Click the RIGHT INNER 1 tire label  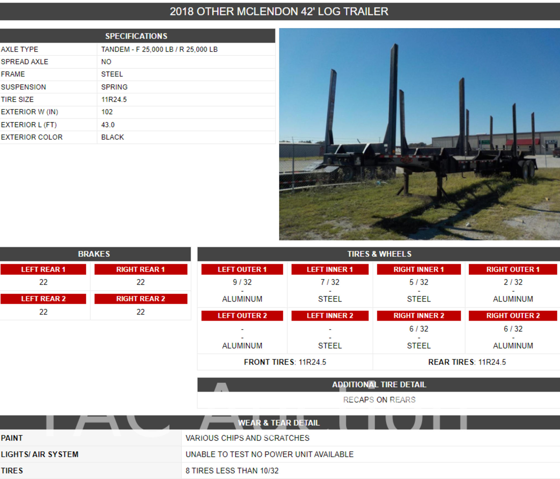419,269
